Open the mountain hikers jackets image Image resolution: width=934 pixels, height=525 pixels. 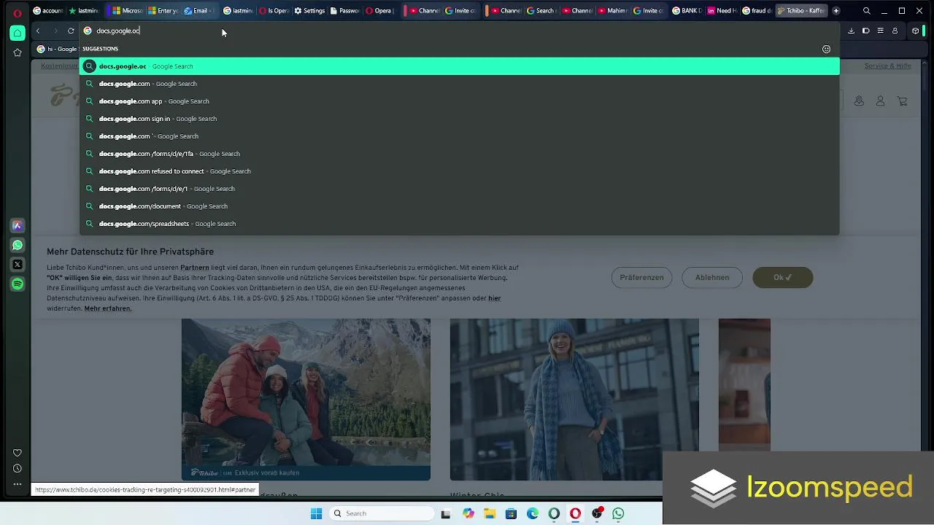click(306, 400)
